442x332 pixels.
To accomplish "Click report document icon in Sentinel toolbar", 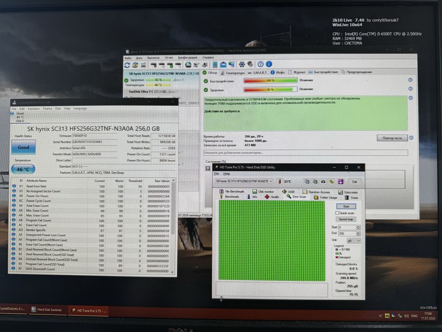I will tap(215, 65).
